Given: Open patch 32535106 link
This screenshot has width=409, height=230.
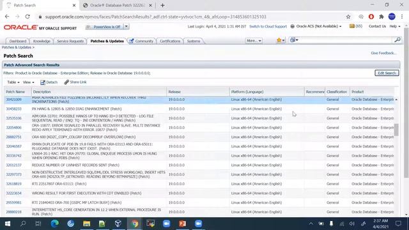Looking at the screenshot, I should pyautogui.click(x=13, y=118).
